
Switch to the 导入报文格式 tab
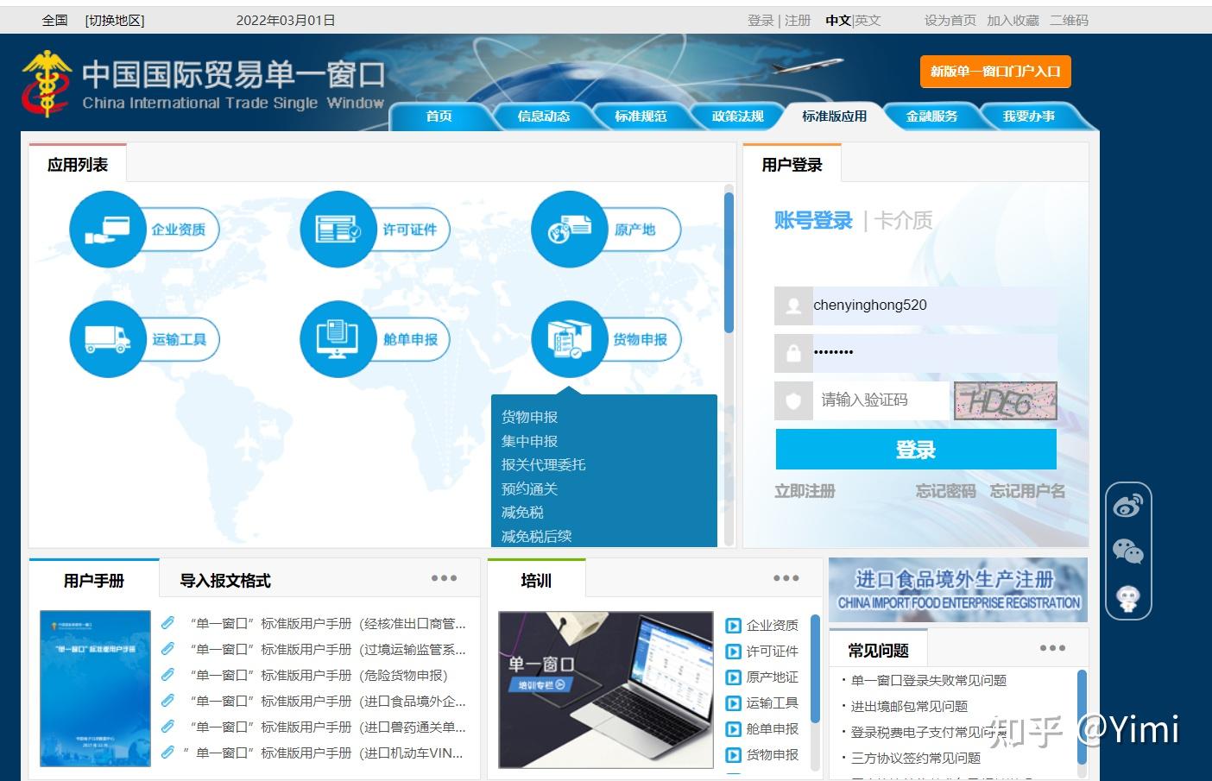pos(224,580)
